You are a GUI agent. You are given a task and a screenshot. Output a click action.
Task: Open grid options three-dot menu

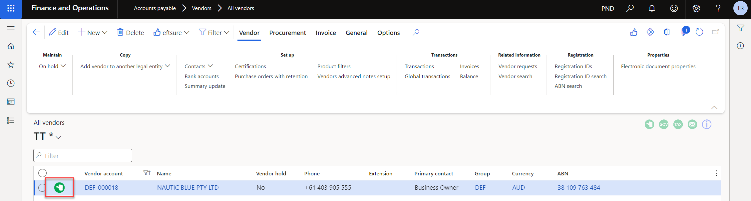coord(716,173)
